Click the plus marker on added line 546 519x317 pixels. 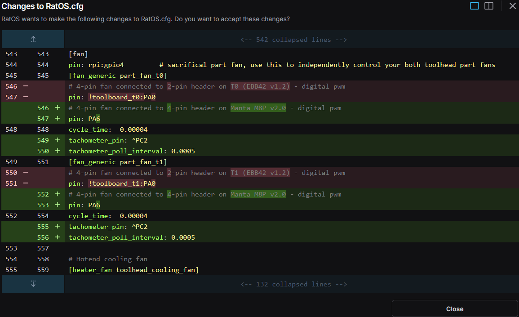[x=57, y=107]
